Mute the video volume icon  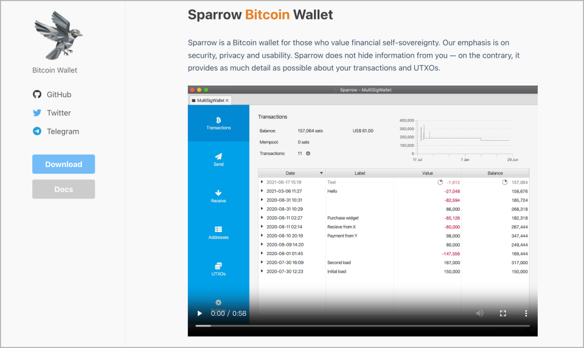coord(480,313)
